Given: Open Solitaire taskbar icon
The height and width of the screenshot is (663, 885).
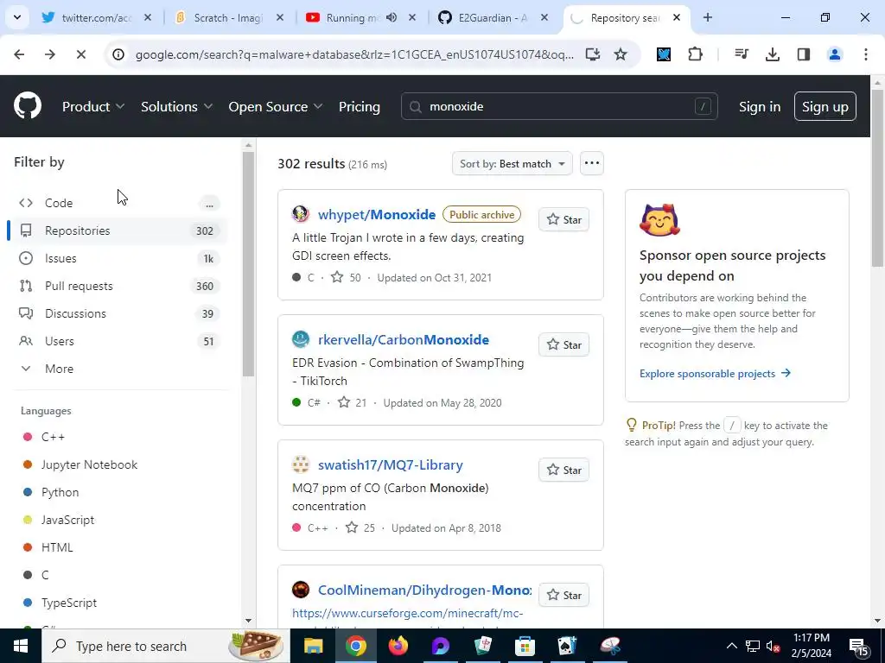Looking at the screenshot, I should click(x=567, y=646).
